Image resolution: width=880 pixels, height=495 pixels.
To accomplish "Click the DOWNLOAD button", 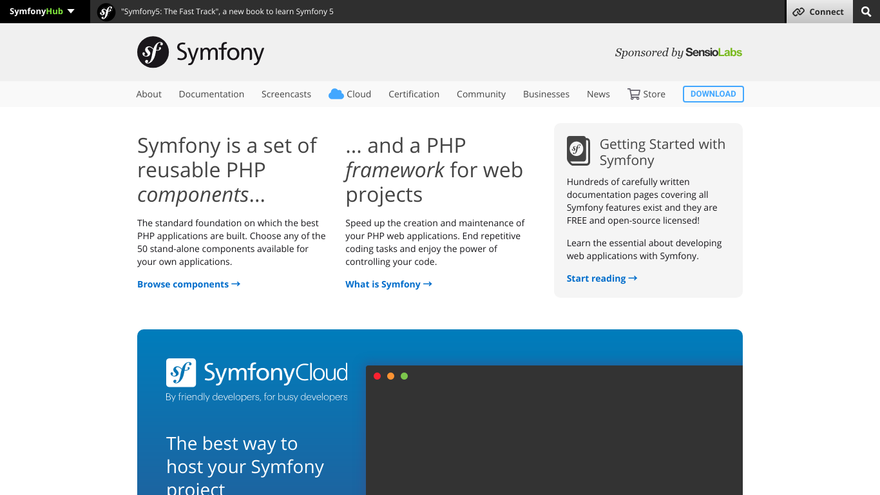I will click(713, 94).
